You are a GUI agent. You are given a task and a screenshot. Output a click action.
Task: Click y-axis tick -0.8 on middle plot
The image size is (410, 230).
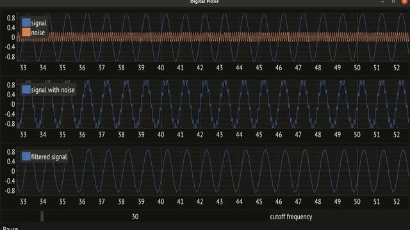10,123
